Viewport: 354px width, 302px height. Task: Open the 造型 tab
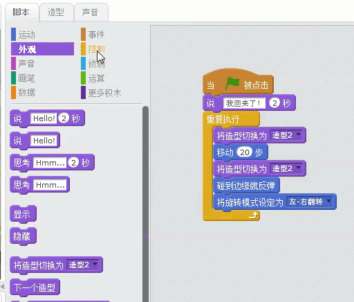[x=56, y=12]
